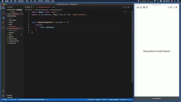Open .gitignore in the file tree

click(x=11, y=33)
